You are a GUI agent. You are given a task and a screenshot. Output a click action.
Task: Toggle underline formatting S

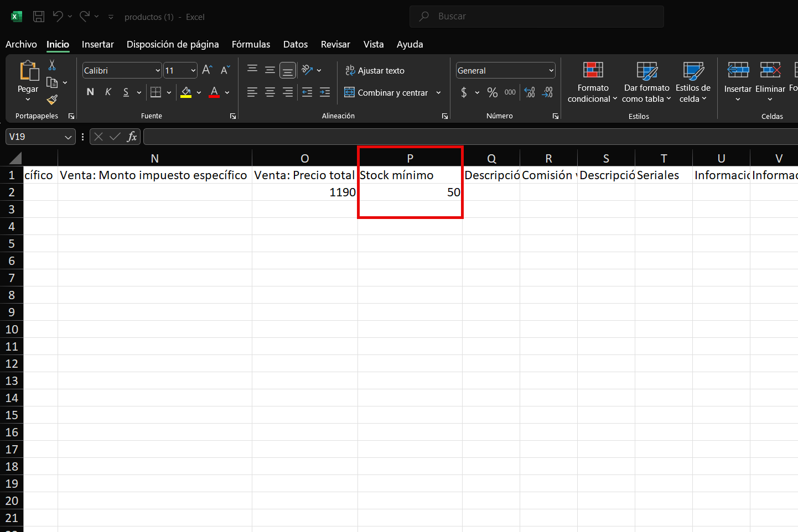coord(126,92)
